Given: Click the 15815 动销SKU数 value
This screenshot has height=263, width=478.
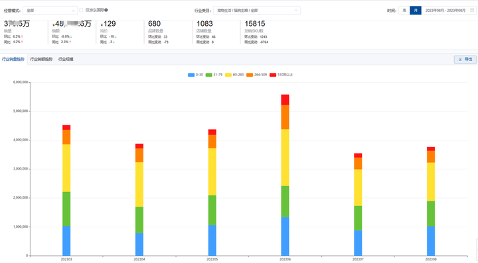Looking at the screenshot, I should click(255, 24).
